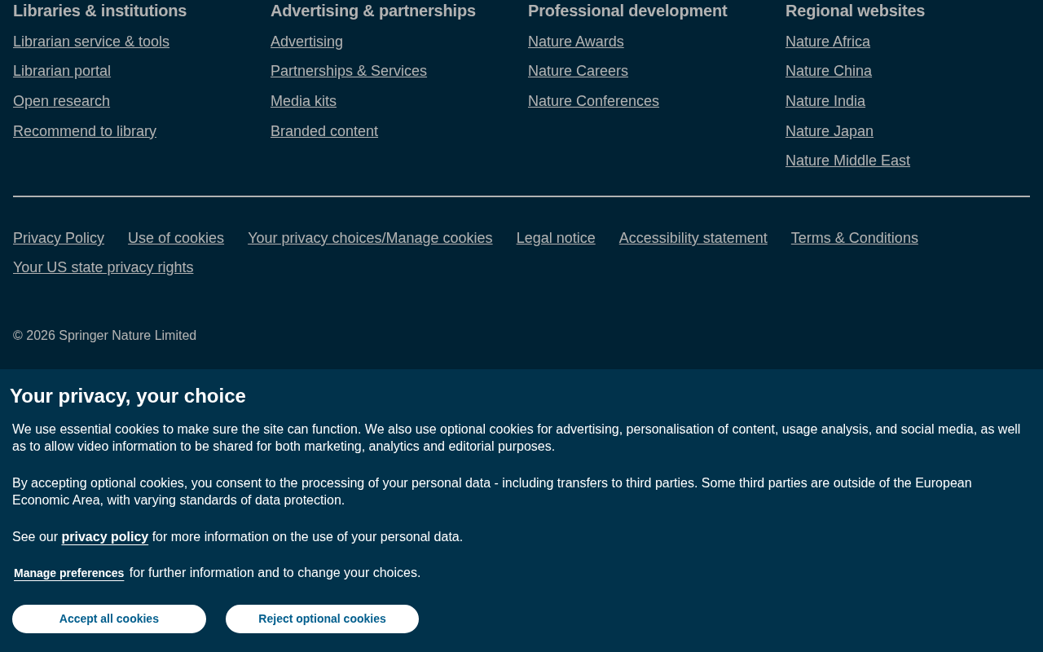Accept all cookies
The image size is (1043, 652).
tap(109, 619)
